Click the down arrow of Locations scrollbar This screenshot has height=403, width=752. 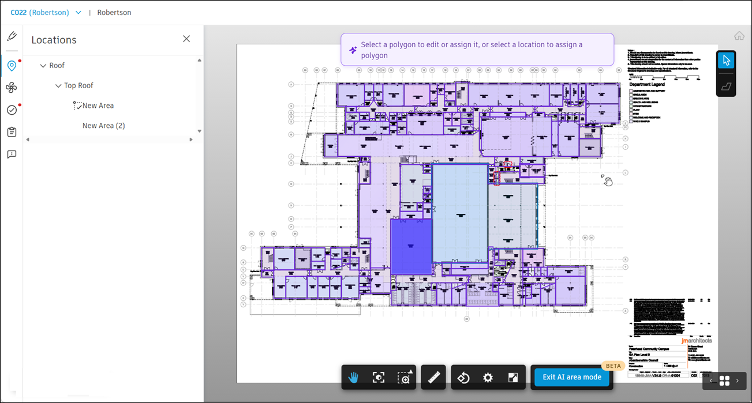tap(200, 131)
